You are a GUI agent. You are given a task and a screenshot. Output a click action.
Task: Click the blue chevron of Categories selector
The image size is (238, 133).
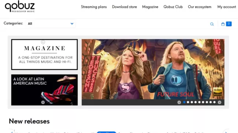(72, 24)
